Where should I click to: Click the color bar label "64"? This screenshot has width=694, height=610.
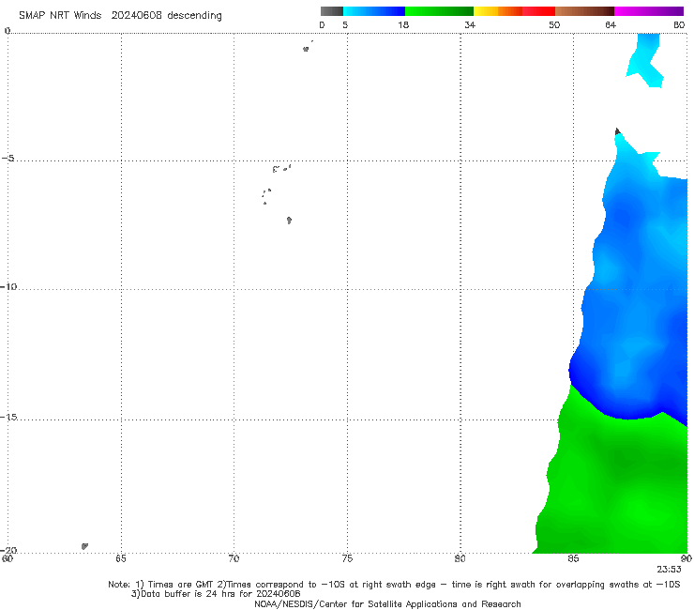611,24
